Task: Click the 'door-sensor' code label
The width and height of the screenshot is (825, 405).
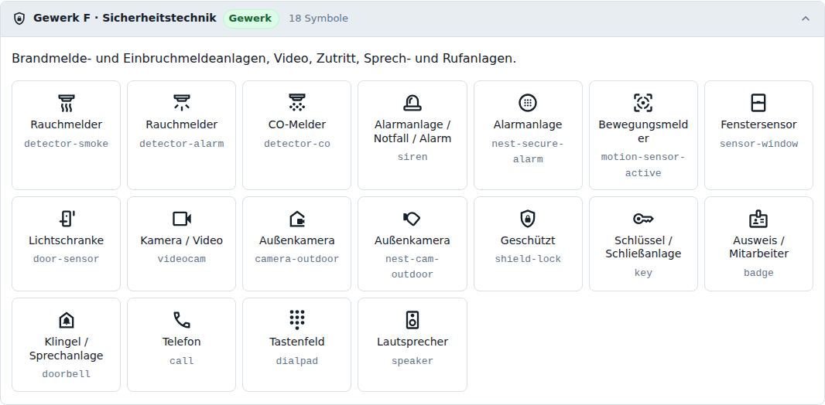Action: point(67,259)
